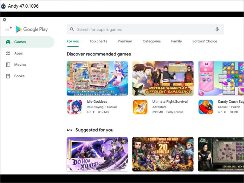Click the Role-playing • Casual genre text
Screen dimensions: 244x183
coord(102,107)
